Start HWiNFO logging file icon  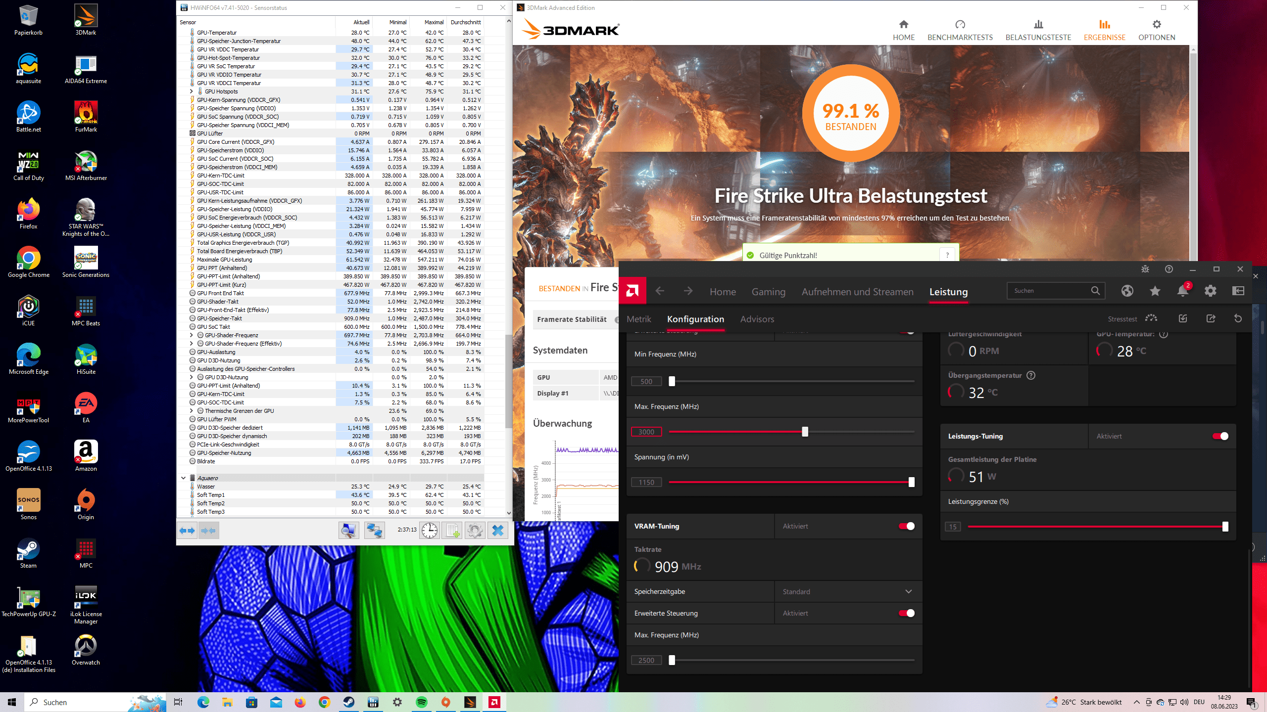pos(452,531)
